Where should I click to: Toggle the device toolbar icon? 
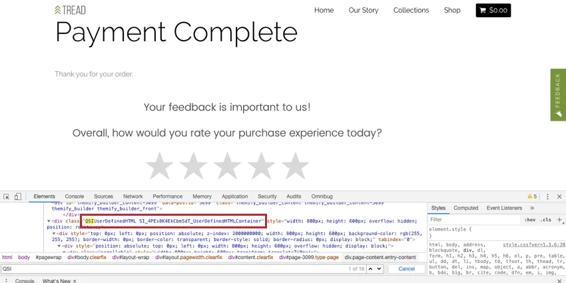pyautogui.click(x=18, y=196)
